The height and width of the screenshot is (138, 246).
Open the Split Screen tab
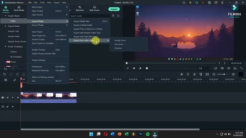(95, 9)
